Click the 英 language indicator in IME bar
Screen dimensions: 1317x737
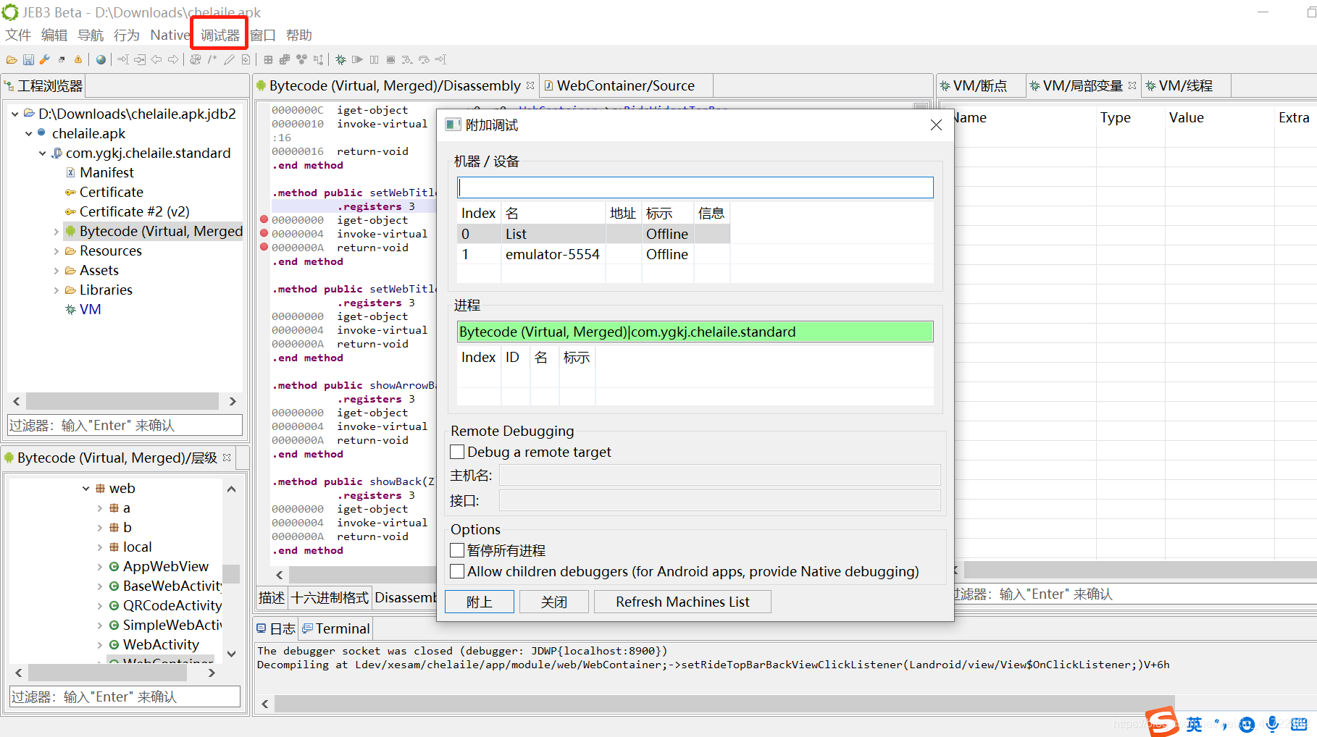pos(1195,724)
